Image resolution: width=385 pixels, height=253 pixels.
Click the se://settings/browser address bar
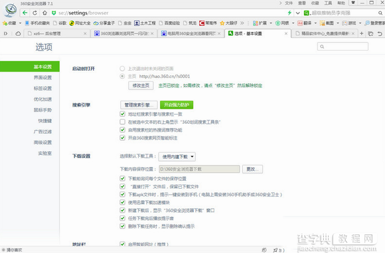tap(172, 13)
